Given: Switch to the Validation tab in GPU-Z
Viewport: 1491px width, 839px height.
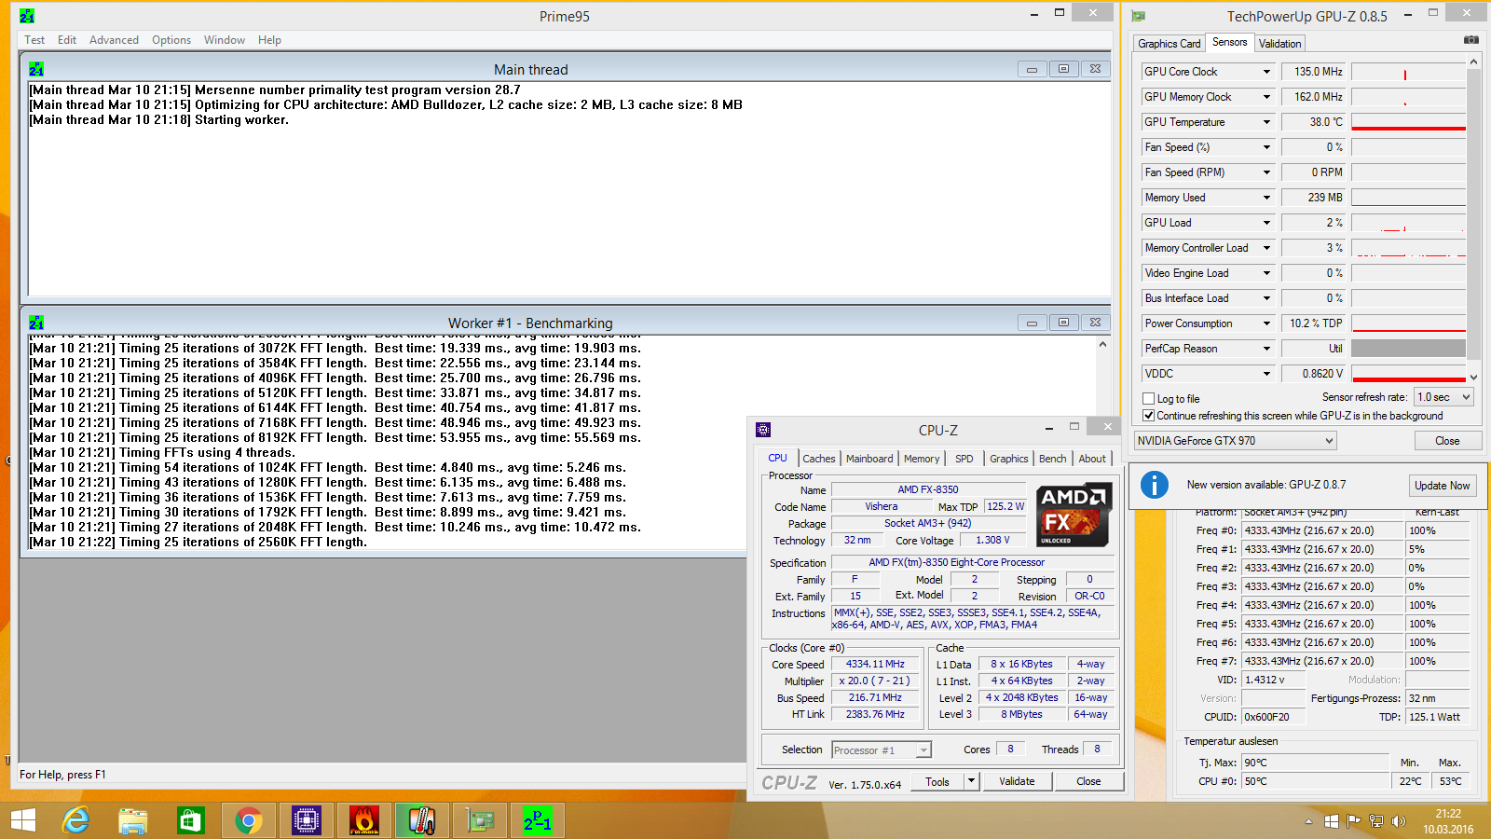Looking at the screenshot, I should pyautogui.click(x=1279, y=44).
